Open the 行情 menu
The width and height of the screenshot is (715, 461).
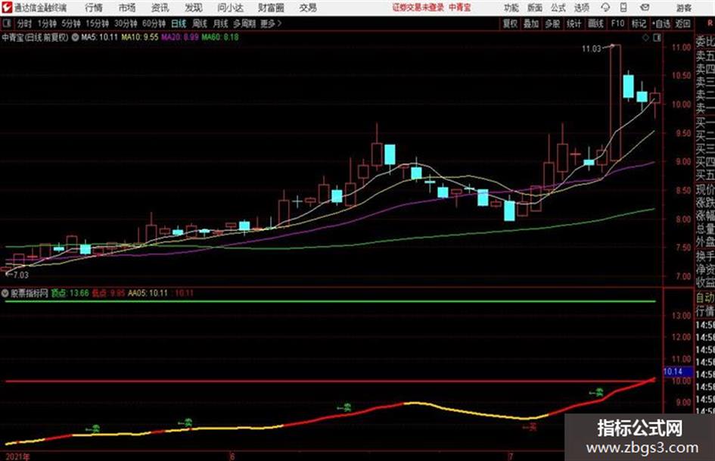[x=94, y=8]
